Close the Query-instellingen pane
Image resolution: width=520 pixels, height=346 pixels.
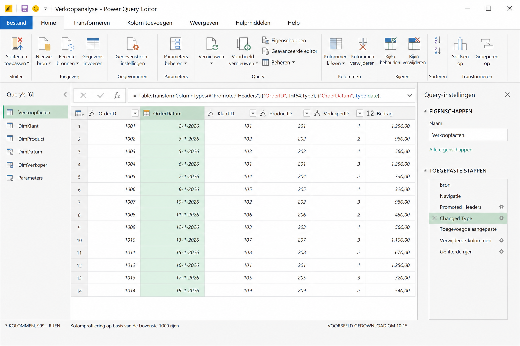(x=507, y=95)
